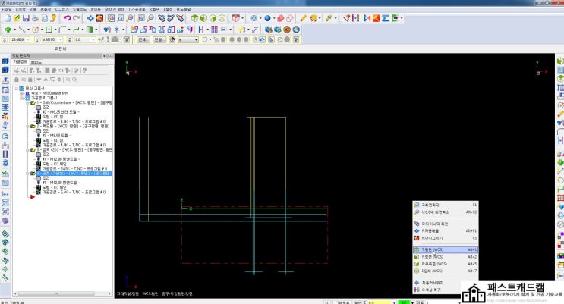This screenshot has width=564, height=304.
Task: Collapse the 가공경로 그룹-1 tree node
Action: point(22,97)
